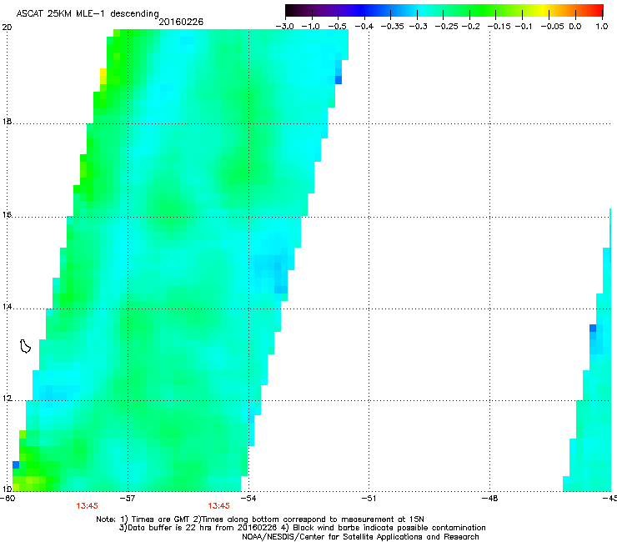Click the blue pixel in the right-hand swath

point(593,328)
